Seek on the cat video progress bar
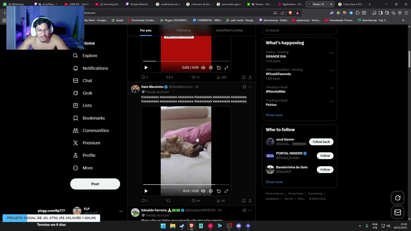This screenshot has height=231, width=411. click(x=186, y=184)
